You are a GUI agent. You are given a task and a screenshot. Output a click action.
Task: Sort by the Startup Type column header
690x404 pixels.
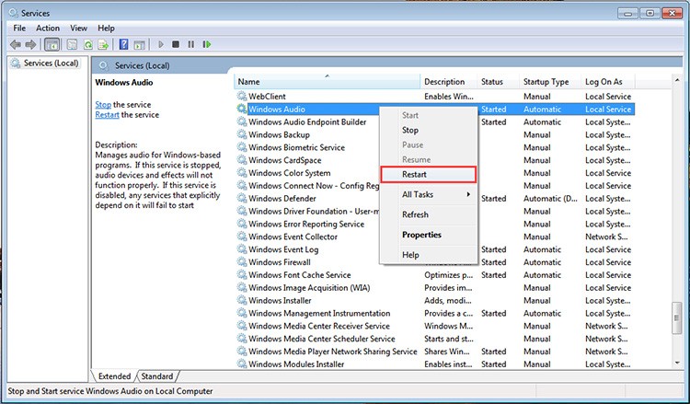(549, 82)
